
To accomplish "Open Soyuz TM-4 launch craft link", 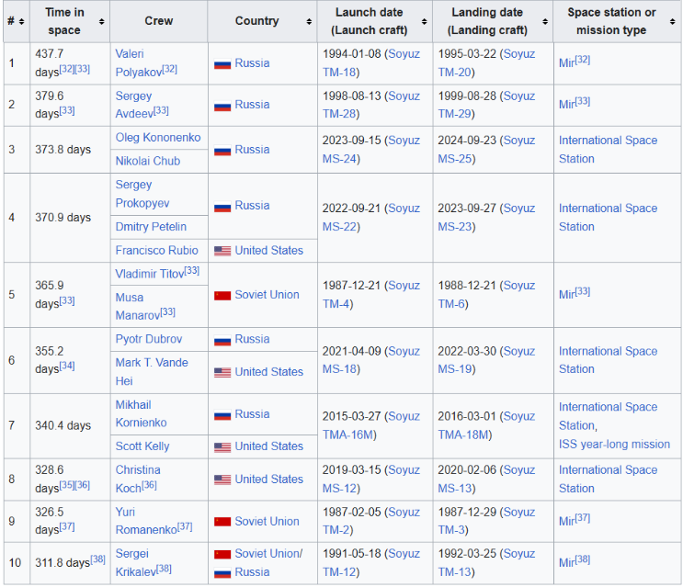I will (371, 295).
